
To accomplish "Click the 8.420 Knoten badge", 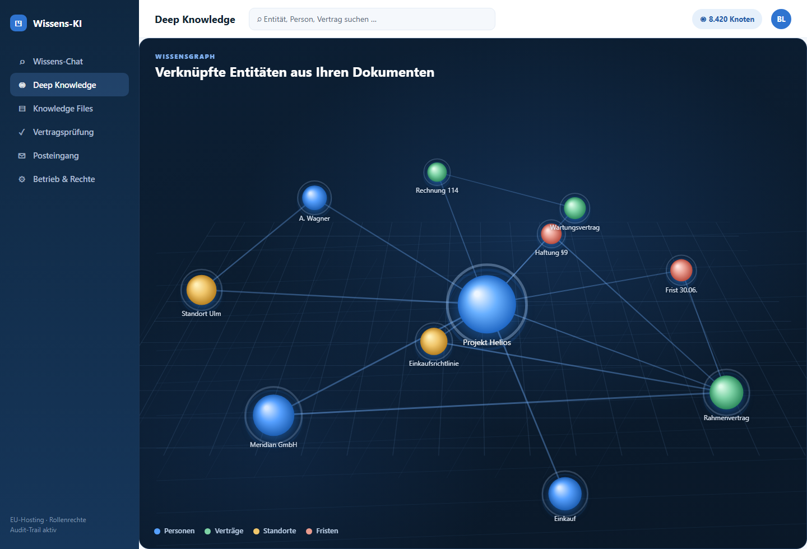I will tap(727, 19).
